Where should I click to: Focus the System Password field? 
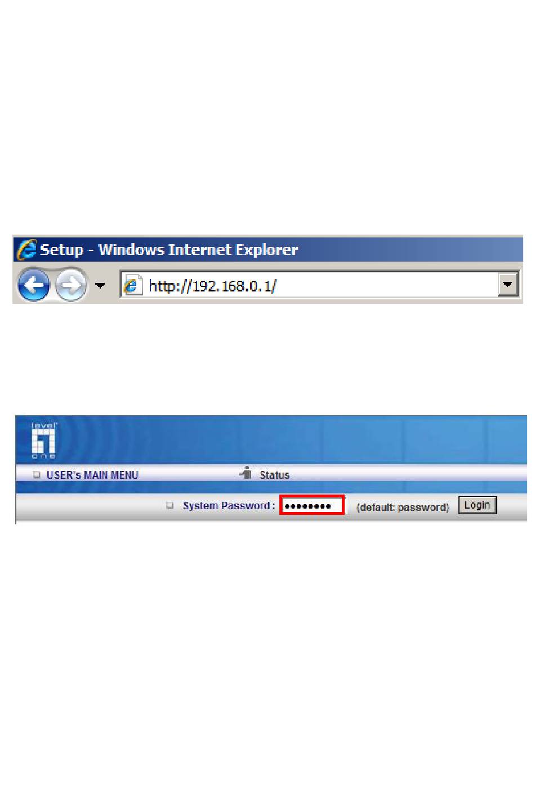tap(312, 506)
